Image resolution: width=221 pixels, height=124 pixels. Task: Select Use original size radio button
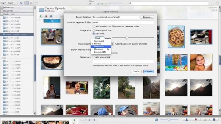(94, 30)
